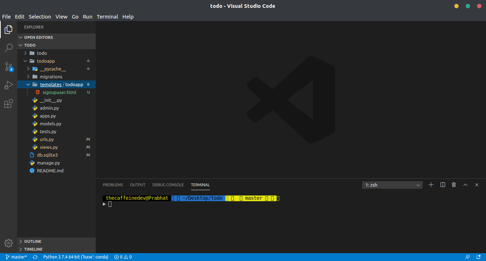486x261 pixels.
Task: Expand the OUTLINE section
Action: (x=33, y=241)
